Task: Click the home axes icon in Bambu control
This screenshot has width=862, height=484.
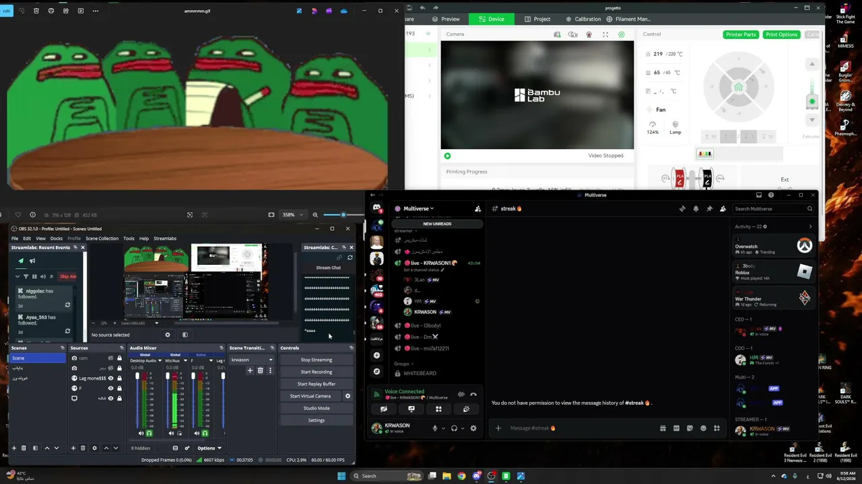Action: click(738, 87)
